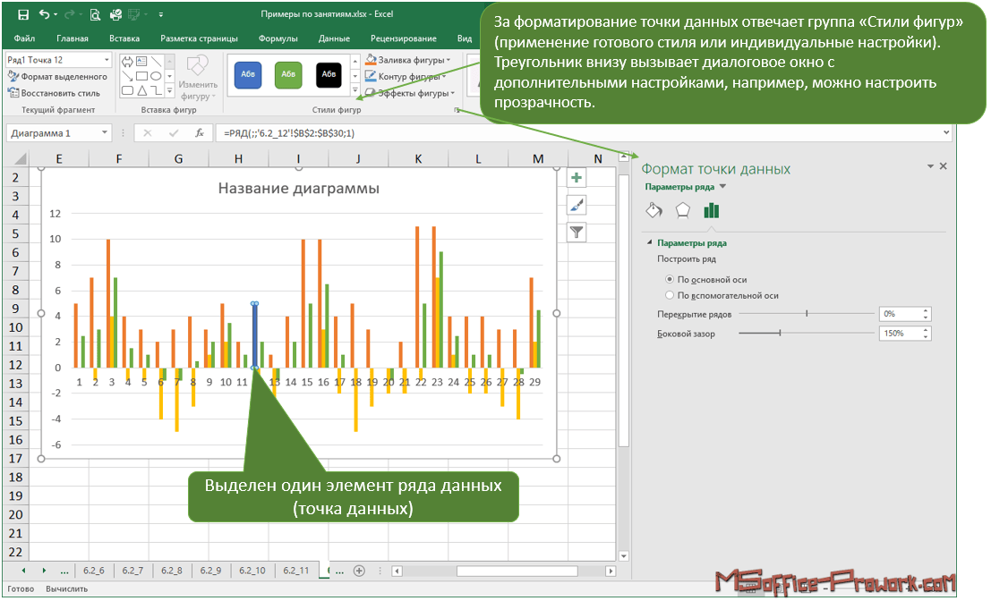
Task: Select the rounded rectangle shape
Action: coord(128,91)
